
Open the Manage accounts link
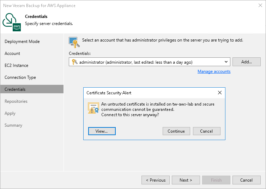[214, 71]
